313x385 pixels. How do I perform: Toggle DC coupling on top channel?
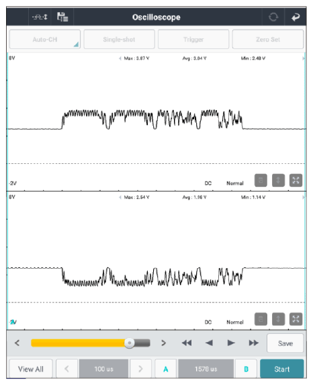click(x=208, y=183)
